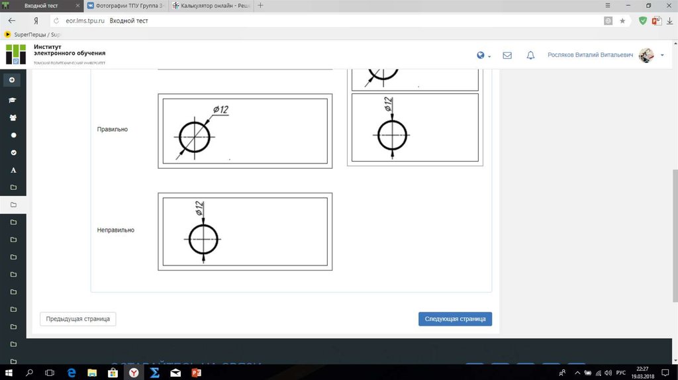Open the browser hamburger menu

pos(608,5)
